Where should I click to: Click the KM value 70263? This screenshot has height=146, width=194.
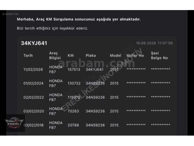pyautogui.click(x=73, y=111)
